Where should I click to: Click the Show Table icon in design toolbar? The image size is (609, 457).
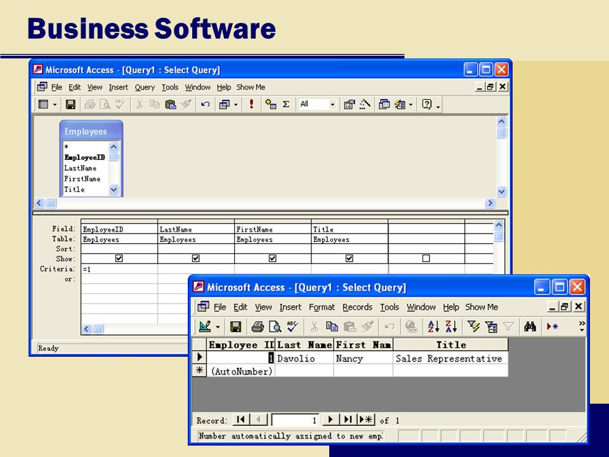point(271,104)
